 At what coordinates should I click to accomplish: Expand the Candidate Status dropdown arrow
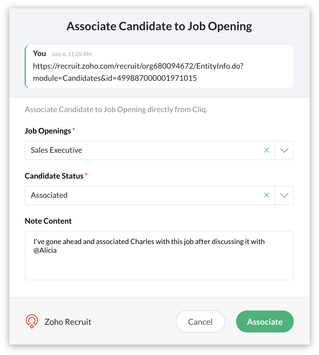coord(284,195)
